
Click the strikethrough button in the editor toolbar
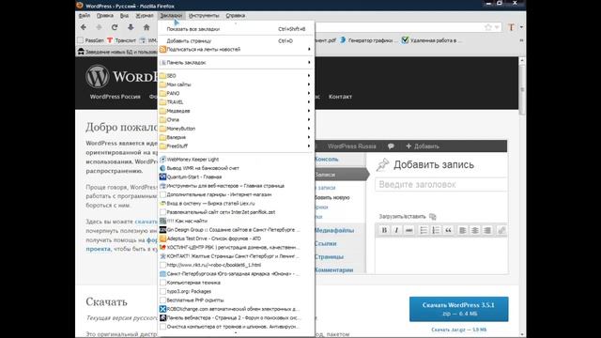click(409, 230)
